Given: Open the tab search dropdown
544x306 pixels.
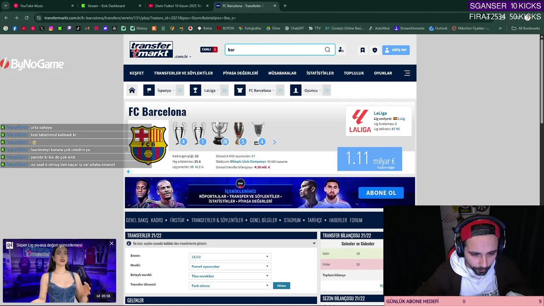Looking at the screenshot, I should pos(6,6).
